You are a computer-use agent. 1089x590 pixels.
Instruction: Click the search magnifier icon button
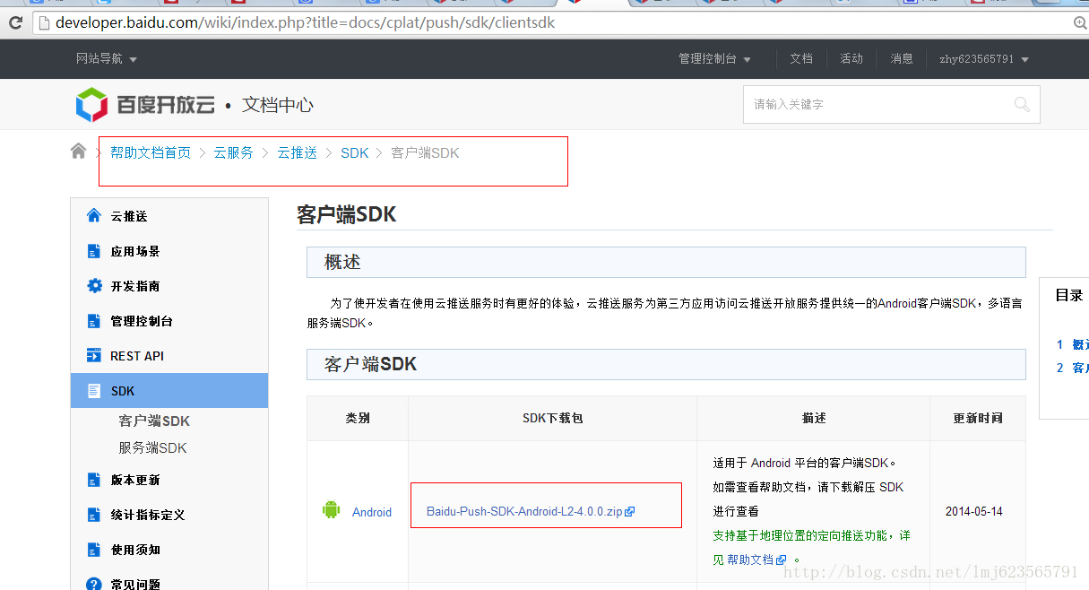1022,105
